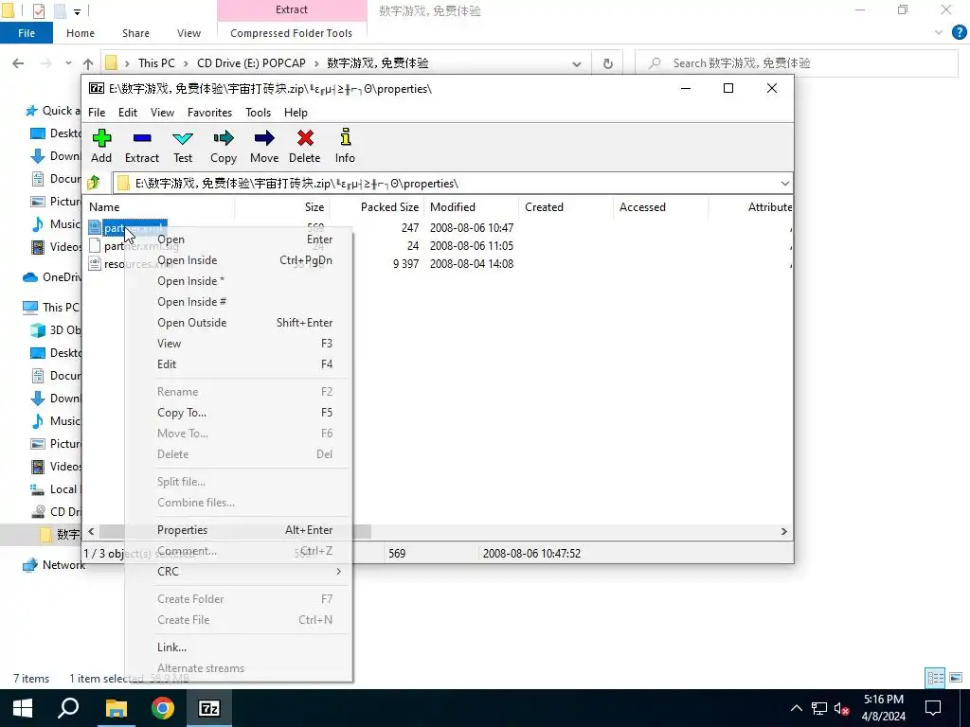Open Explorer help question mark icon
Viewport: 970px width, 727px height.
click(x=959, y=33)
